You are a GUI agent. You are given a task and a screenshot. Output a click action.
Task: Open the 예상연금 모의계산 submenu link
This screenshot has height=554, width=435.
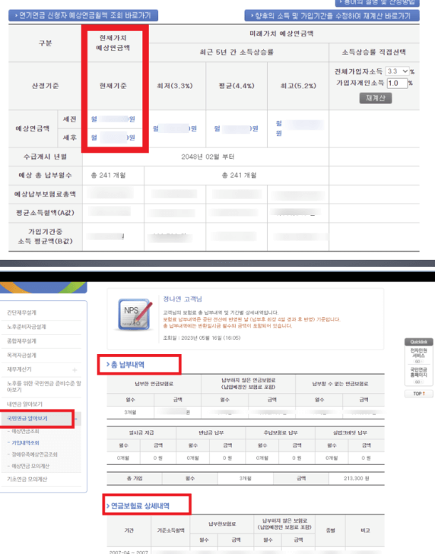(x=30, y=466)
